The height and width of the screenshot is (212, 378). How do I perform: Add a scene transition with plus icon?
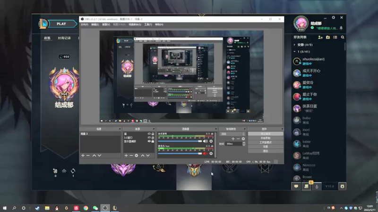233,139
